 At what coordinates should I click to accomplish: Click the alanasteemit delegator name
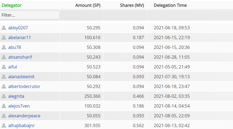(21, 77)
